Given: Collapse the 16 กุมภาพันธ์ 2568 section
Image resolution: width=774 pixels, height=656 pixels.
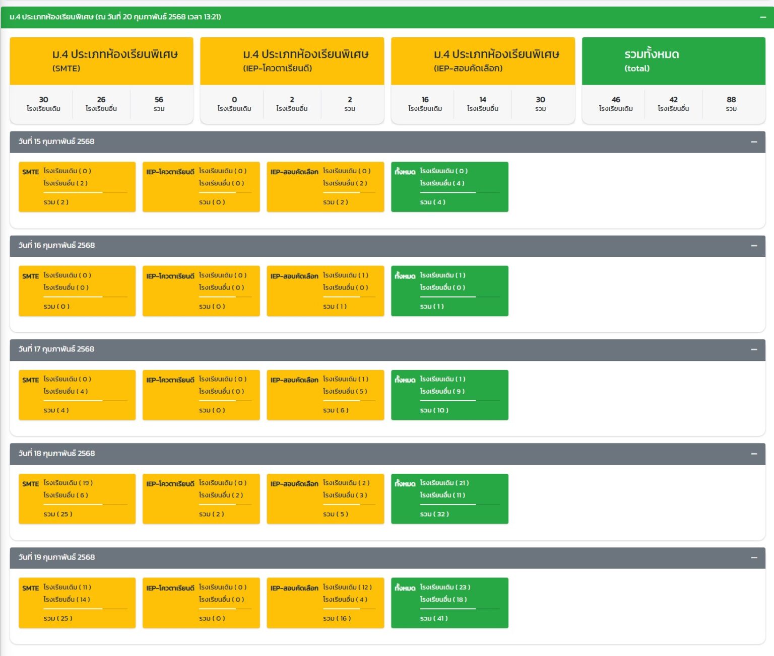Looking at the screenshot, I should [x=754, y=246].
